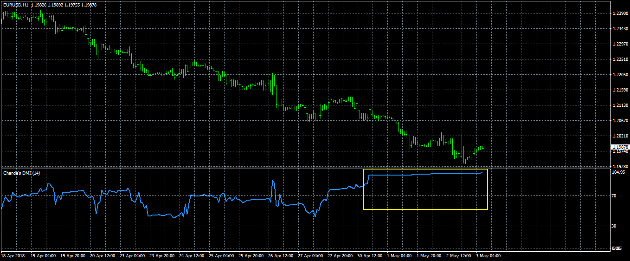Click the 1.22510 price scale label
Viewport: 630px width, 261px height.
620,59
